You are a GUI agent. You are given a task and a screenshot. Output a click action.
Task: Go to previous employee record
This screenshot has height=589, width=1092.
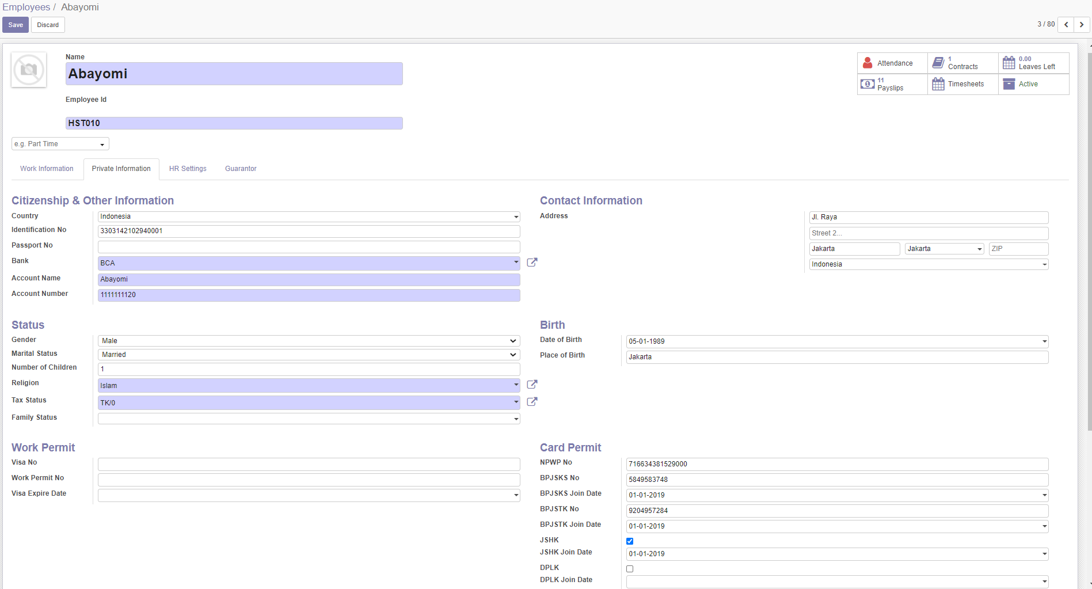[1066, 25]
